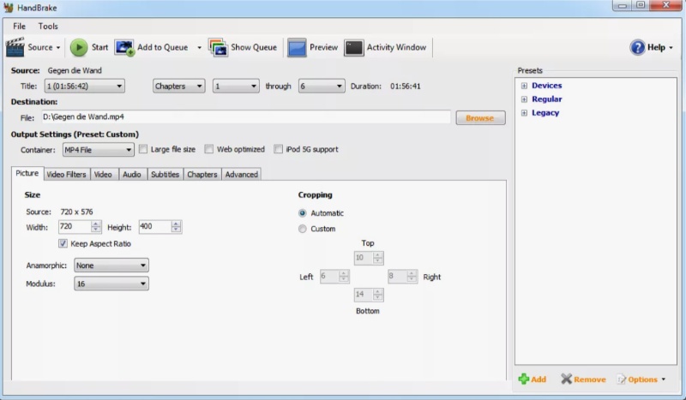Open the Add to Queue dropdown arrow

[199, 48]
